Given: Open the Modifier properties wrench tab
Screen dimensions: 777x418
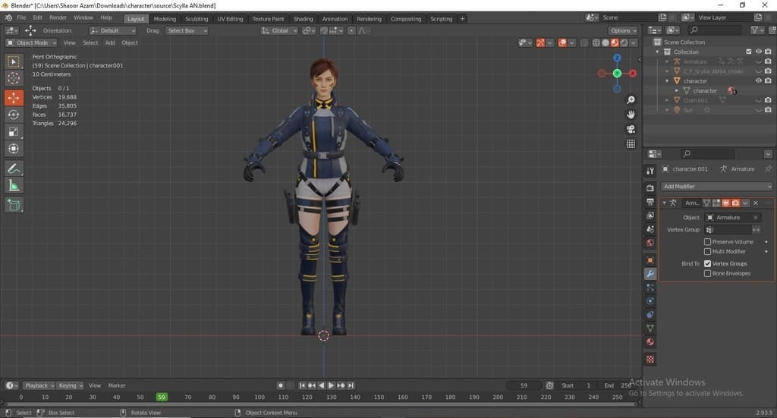Looking at the screenshot, I should (x=650, y=274).
